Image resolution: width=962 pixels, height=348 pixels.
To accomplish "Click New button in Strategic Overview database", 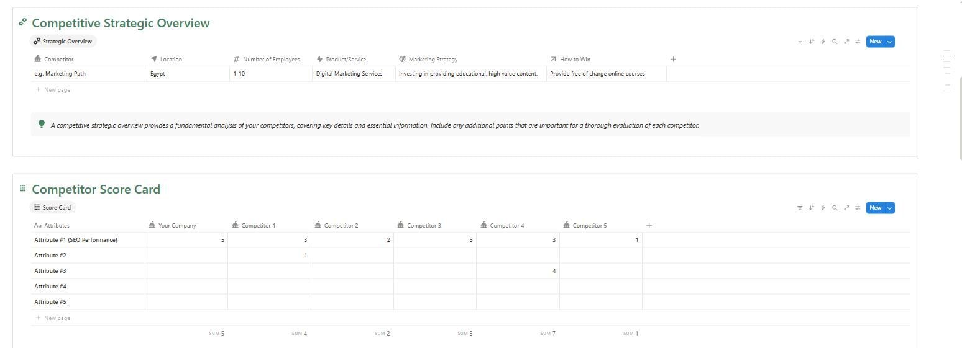I will click(x=876, y=42).
